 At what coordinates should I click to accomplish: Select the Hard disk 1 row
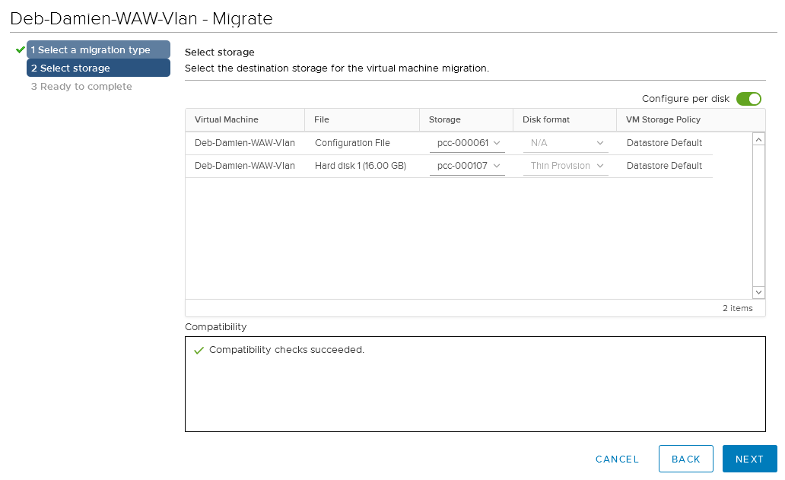[x=243, y=165]
